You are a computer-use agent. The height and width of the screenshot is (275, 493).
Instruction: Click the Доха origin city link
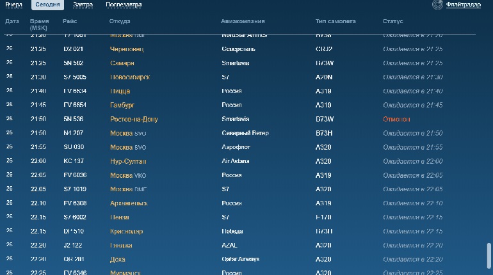coord(118,260)
